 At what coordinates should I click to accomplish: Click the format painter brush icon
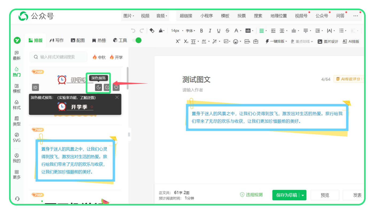tap(161, 31)
